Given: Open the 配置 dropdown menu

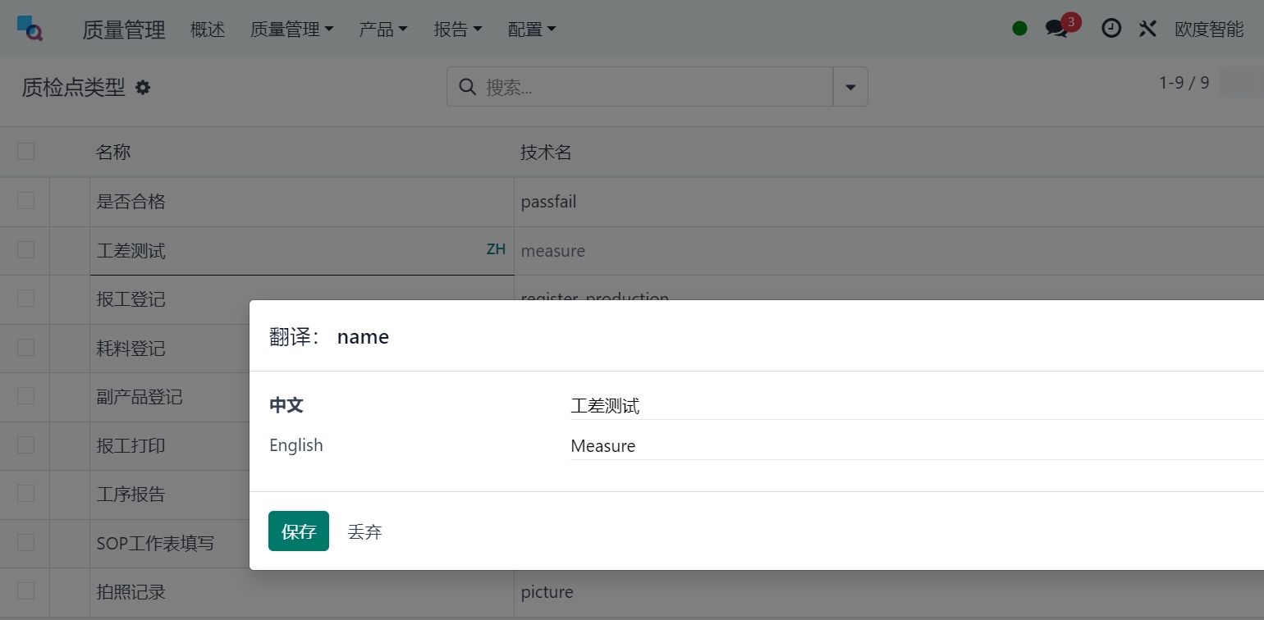Looking at the screenshot, I should 531,30.
